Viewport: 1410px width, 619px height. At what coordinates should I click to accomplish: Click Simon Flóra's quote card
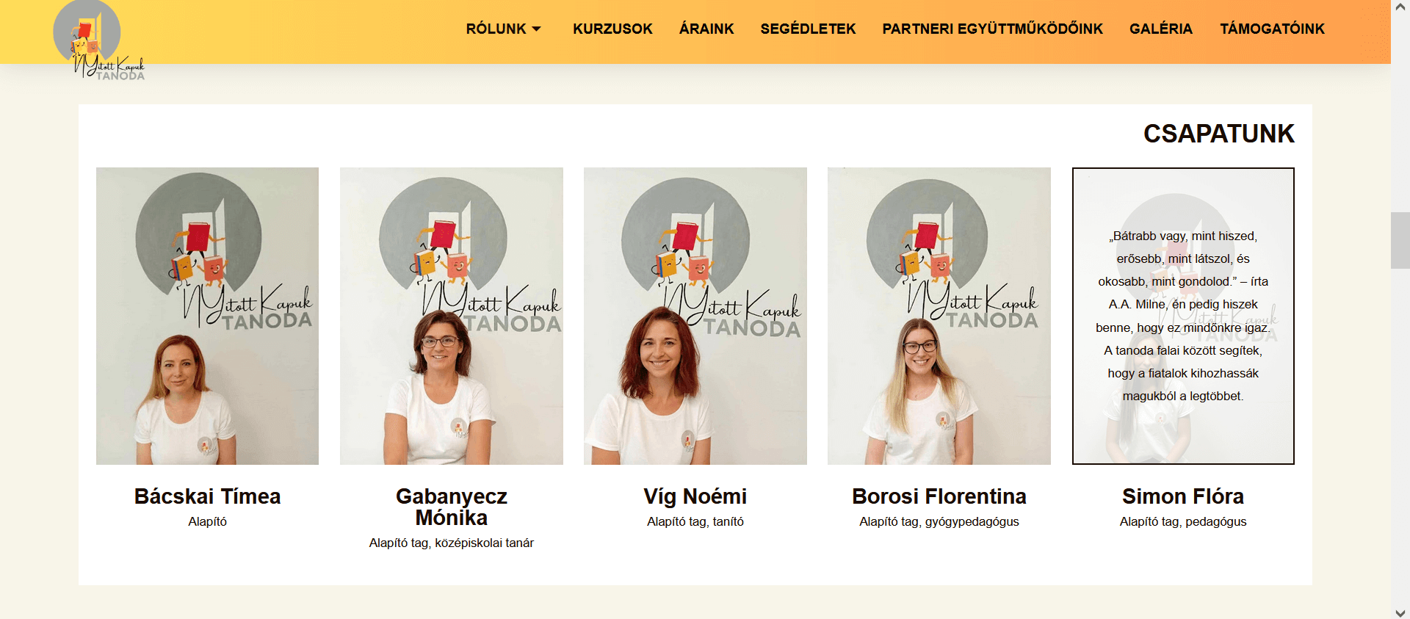(x=1183, y=316)
